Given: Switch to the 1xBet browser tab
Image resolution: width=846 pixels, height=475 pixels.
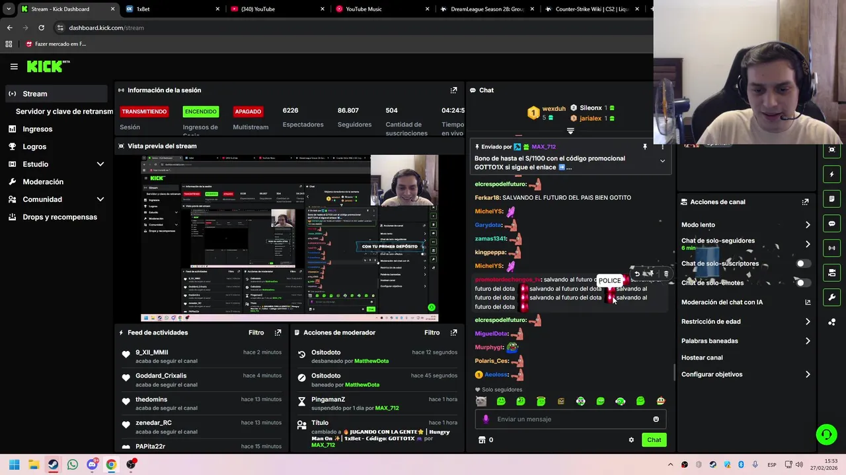Looking at the screenshot, I should click(x=171, y=9).
